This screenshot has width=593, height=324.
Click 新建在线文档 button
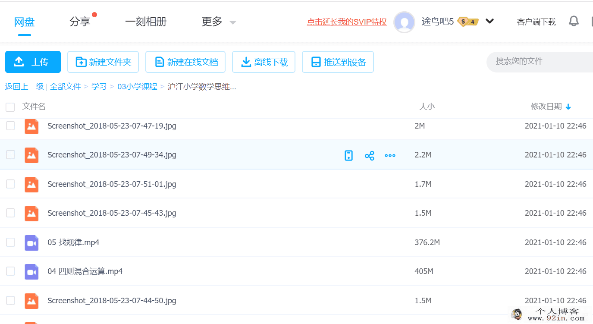coord(185,62)
